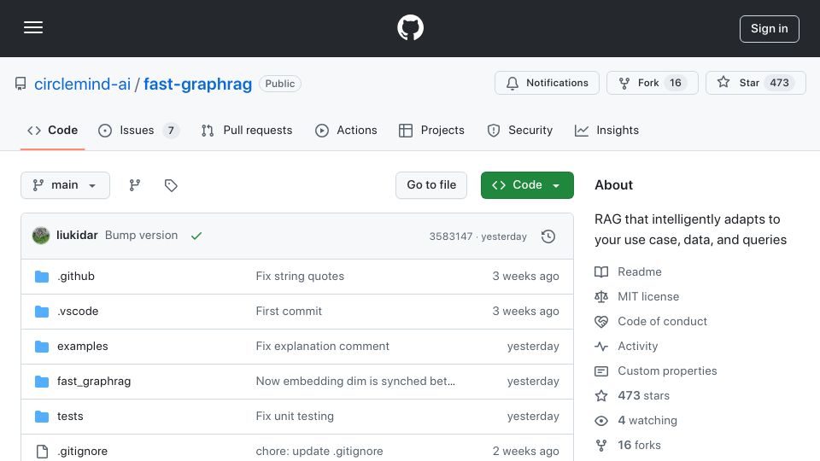Click the Issues count badge 7
Viewport: 820px width, 461px height.
click(x=171, y=130)
